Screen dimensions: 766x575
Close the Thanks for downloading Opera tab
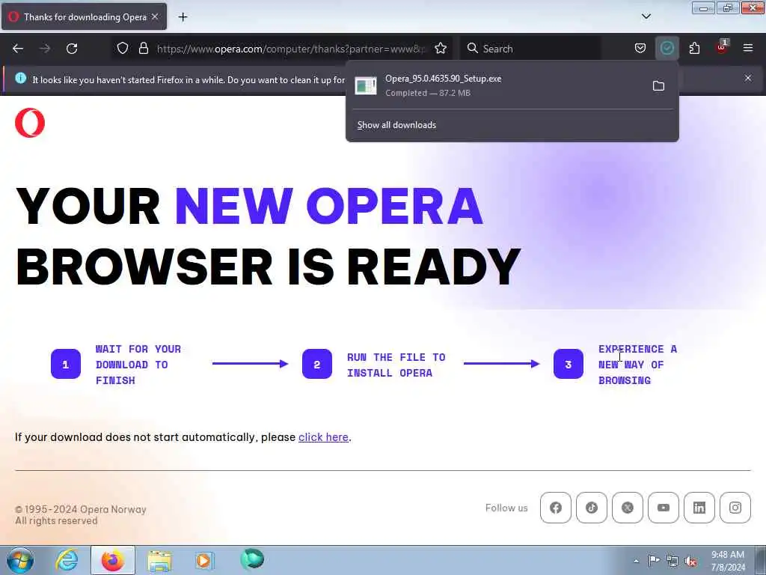pos(155,16)
